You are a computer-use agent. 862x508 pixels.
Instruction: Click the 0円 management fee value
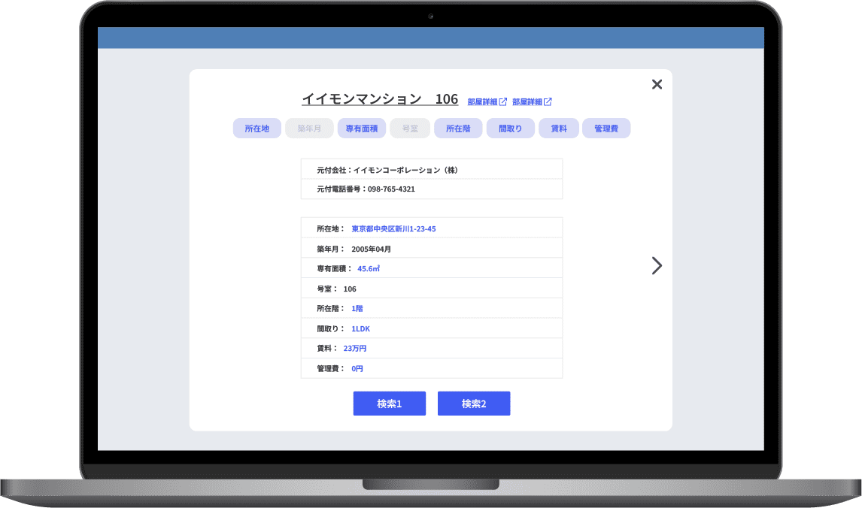357,369
